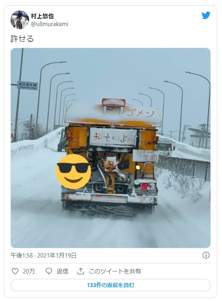The image size is (222, 301).
Task: Click このツイートを共有 share text
Action: 115,271
